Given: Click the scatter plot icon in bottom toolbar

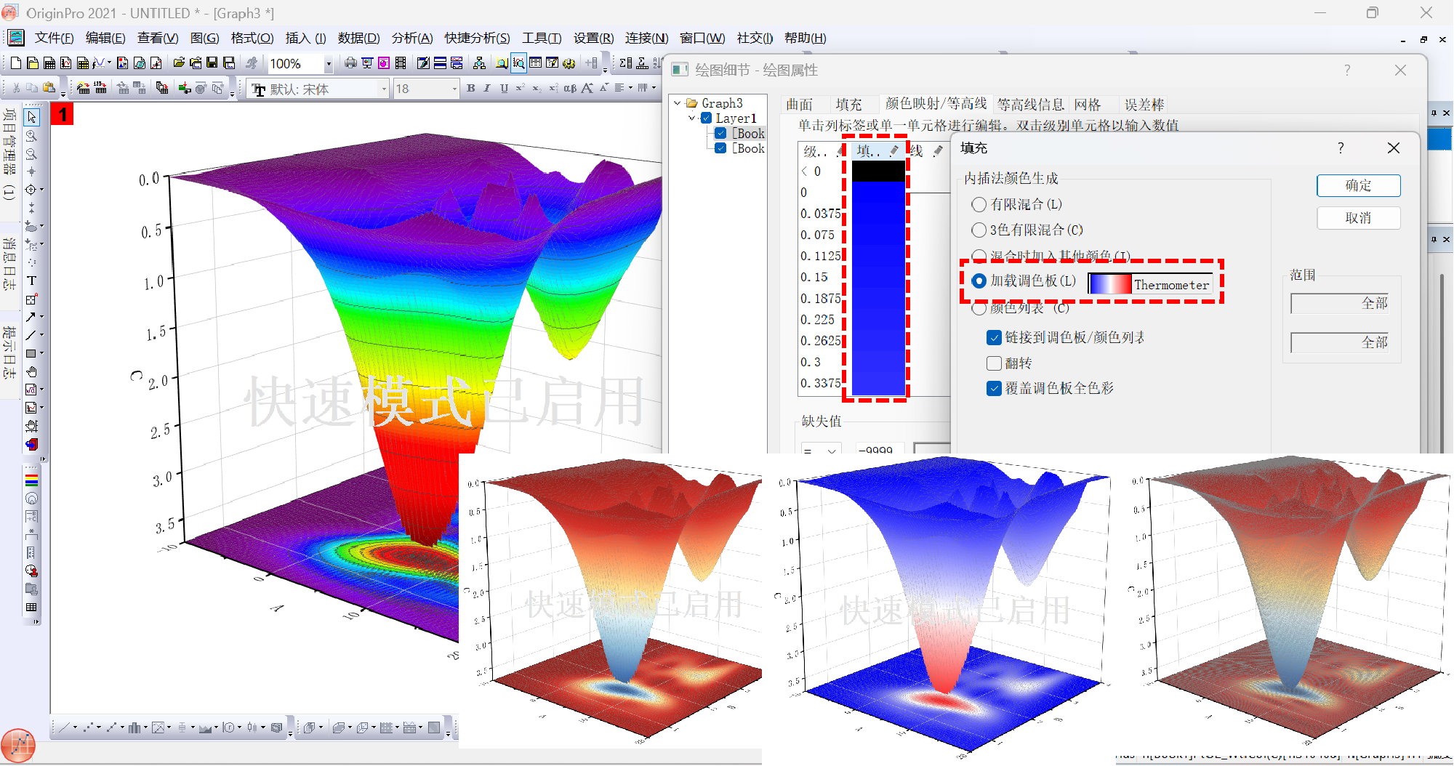Looking at the screenshot, I should point(87,727).
